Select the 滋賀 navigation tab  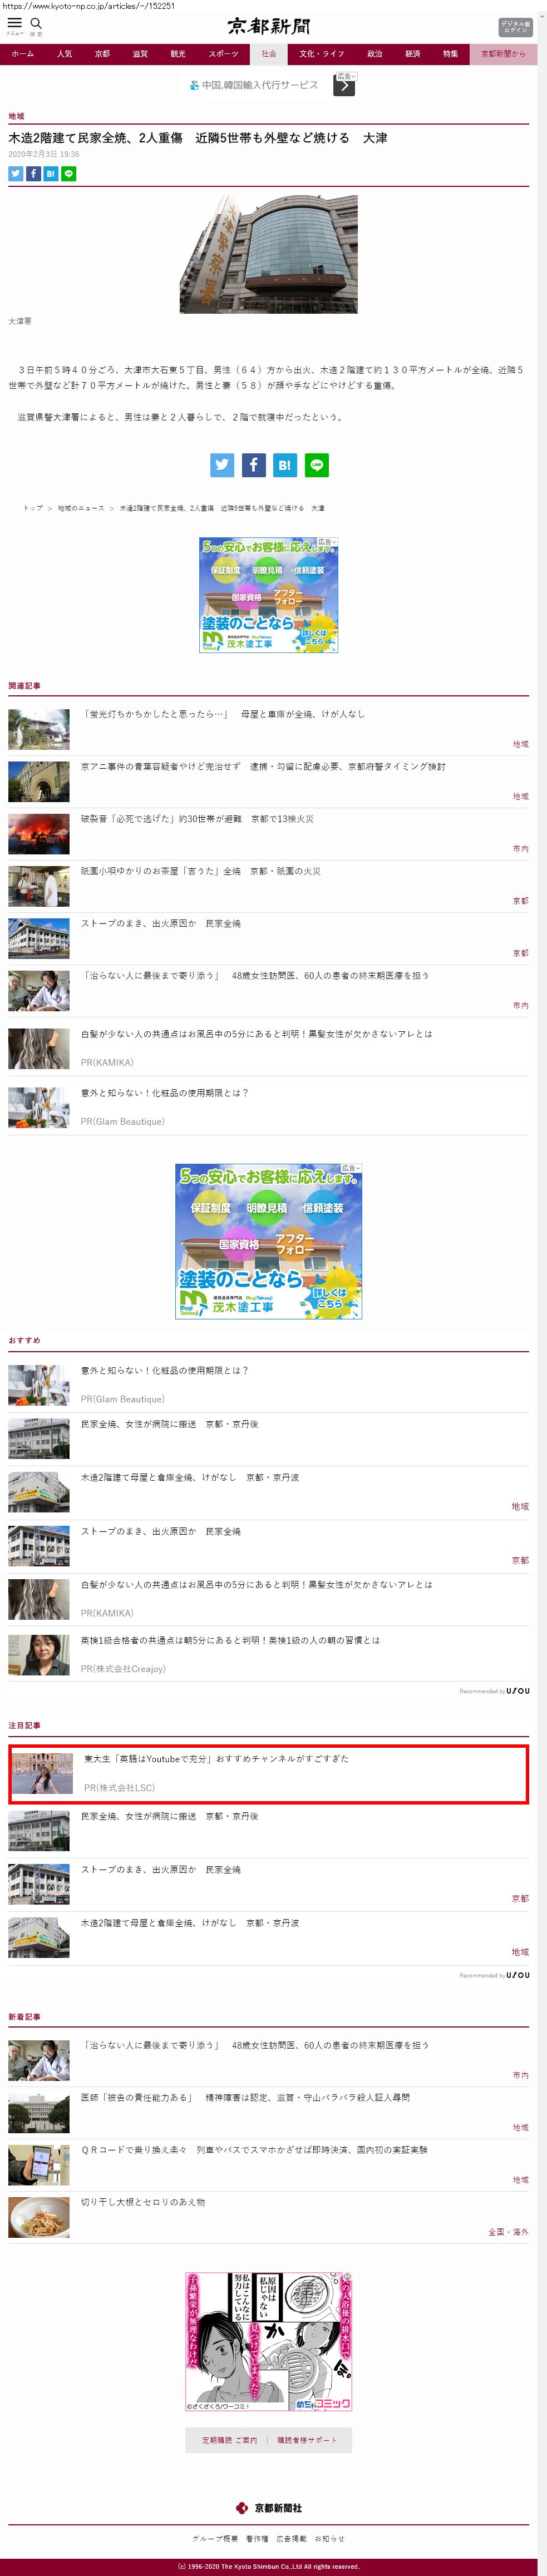pos(140,54)
